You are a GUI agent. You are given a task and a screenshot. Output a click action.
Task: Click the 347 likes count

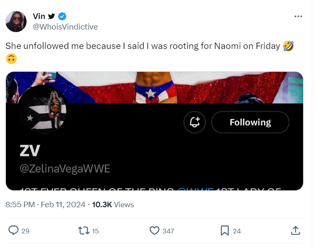tap(168, 231)
